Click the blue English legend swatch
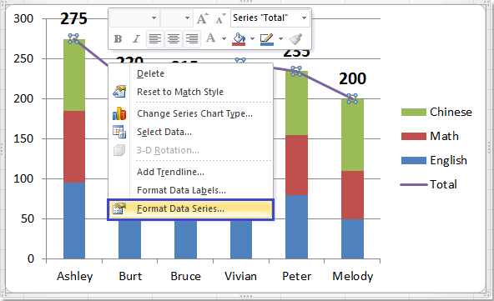Screen dimensions: 494x301 [x=414, y=161]
